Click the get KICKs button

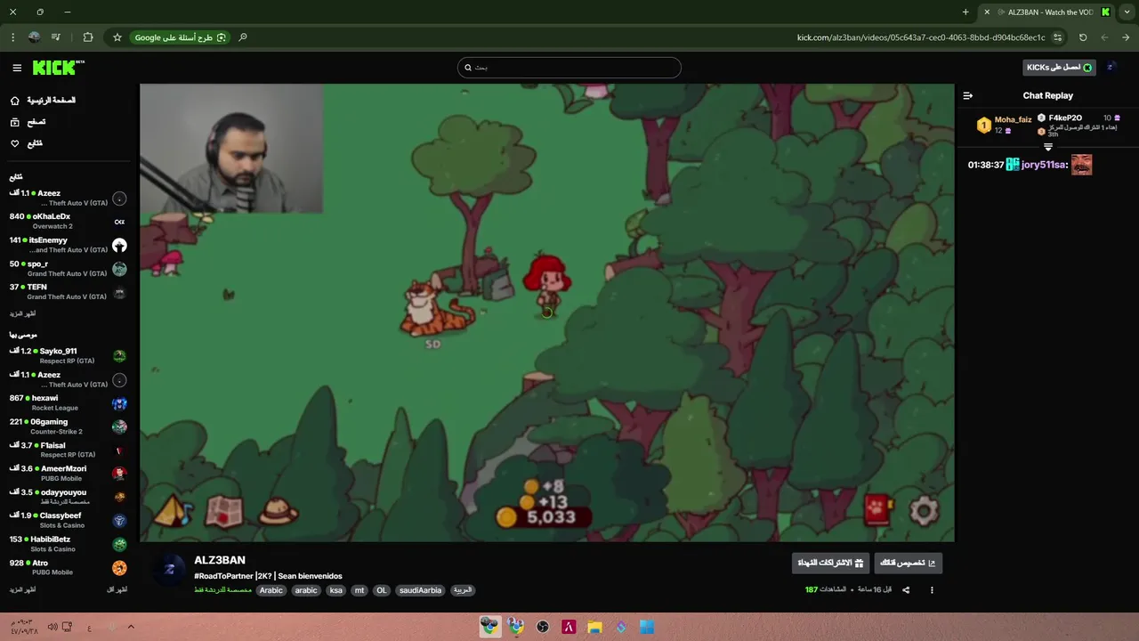[1059, 68]
